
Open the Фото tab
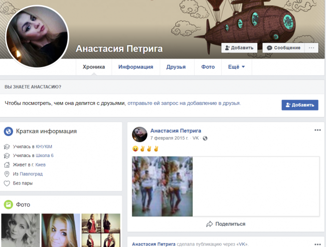tap(208, 67)
